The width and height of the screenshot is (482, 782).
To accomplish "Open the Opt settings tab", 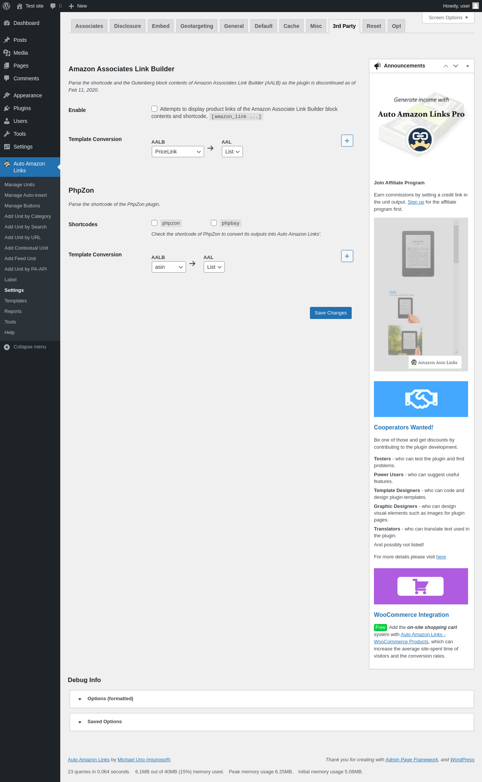I will click(x=397, y=26).
